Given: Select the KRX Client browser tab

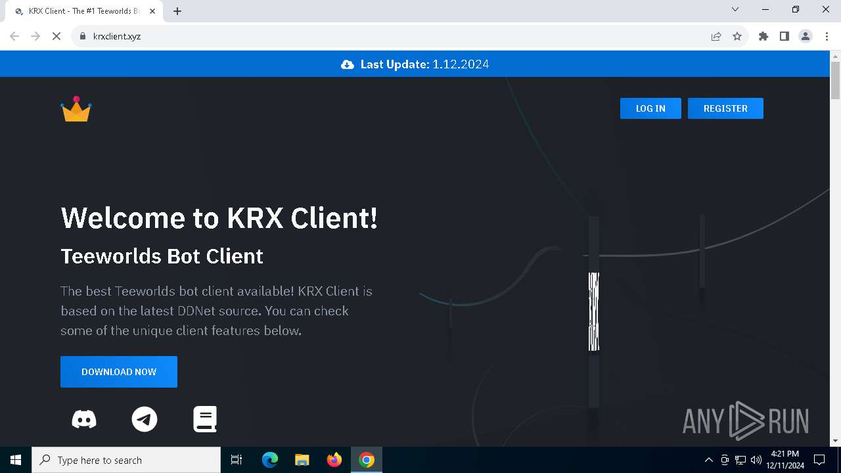Looking at the screenshot, I should [84, 11].
